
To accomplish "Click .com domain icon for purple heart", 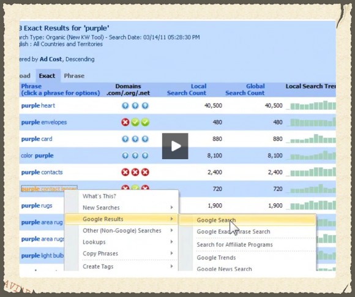I will click(125, 105).
